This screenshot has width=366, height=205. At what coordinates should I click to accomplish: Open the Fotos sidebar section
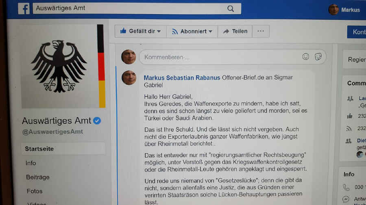[35, 191]
